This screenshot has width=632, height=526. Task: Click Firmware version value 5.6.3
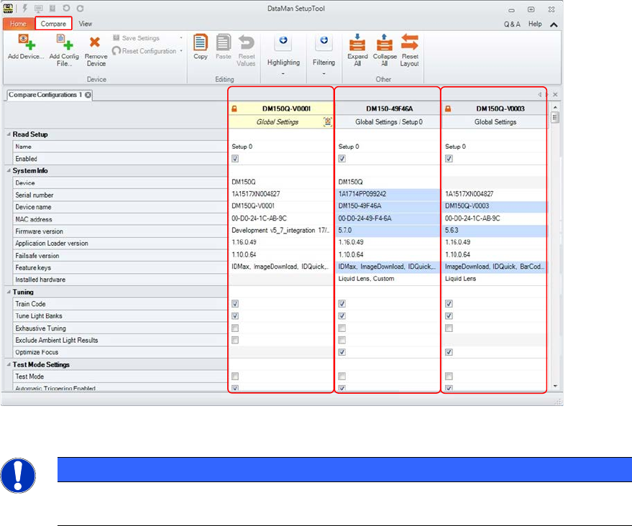[452, 231]
